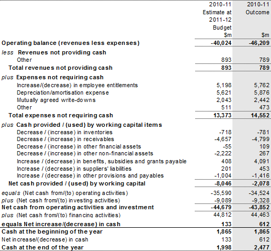Select the 5,876 depreciation outcome value
271x251 pixels.
(x=261, y=92)
